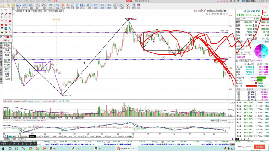Toggle the 日 daily period button
The image size is (269, 151).
(x=18, y=11)
